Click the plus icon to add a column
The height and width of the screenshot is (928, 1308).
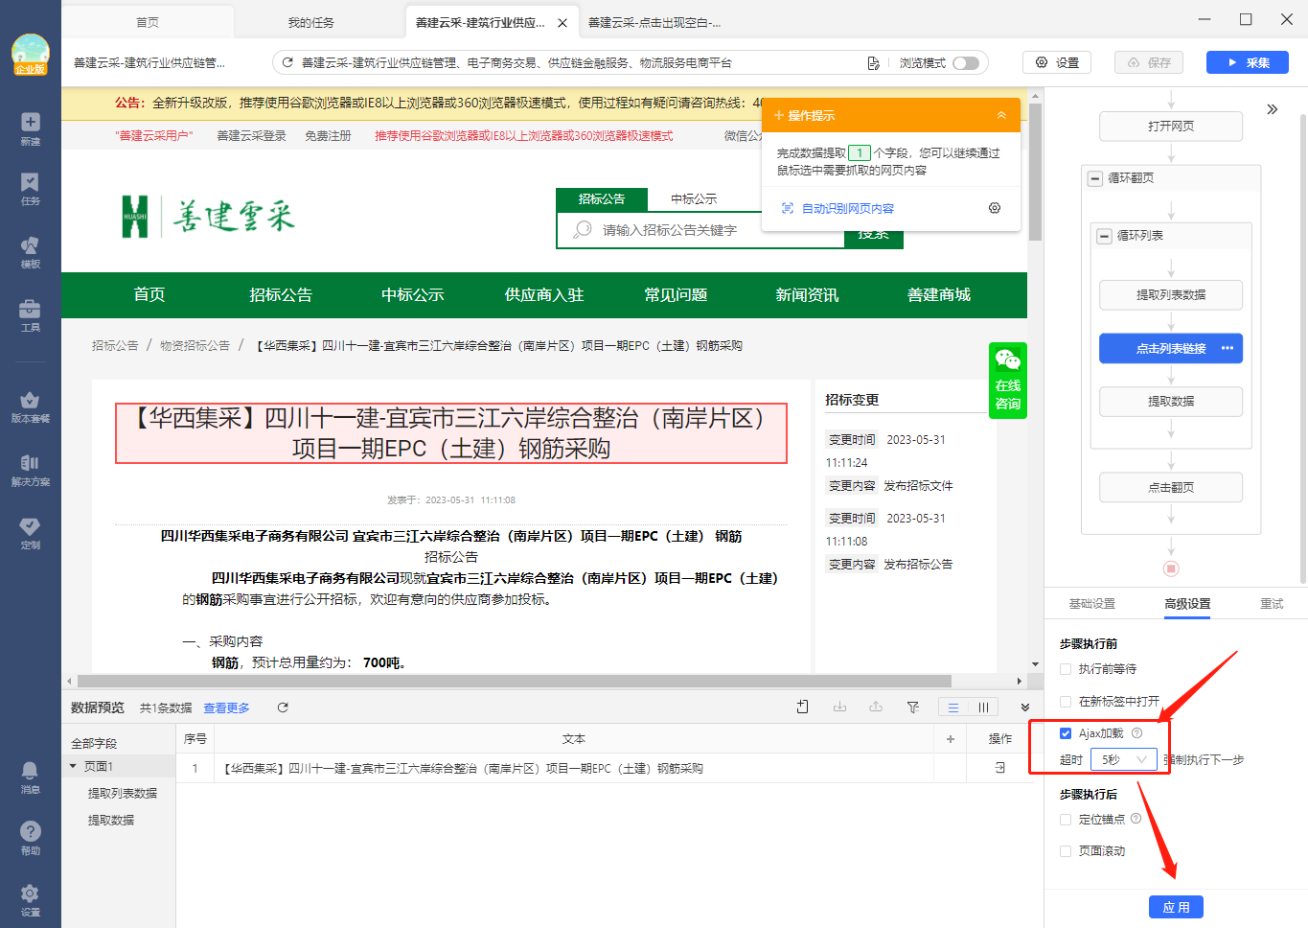951,739
